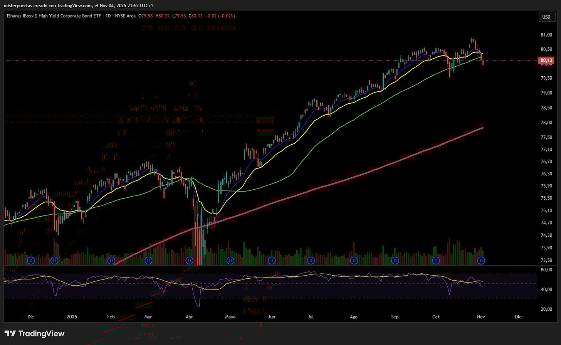The image size is (561, 345).
Task: Click the 77,10 price axis label
Action: (x=546, y=150)
